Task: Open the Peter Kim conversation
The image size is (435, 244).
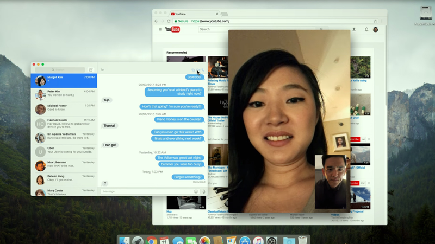Action: tap(64, 95)
